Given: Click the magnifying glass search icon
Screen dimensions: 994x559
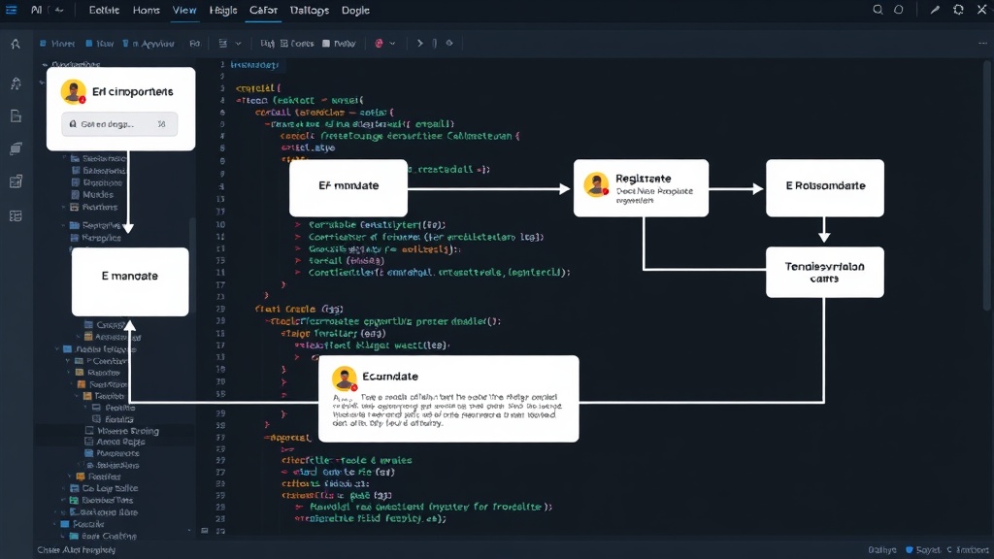Looking at the screenshot, I should click(878, 10).
